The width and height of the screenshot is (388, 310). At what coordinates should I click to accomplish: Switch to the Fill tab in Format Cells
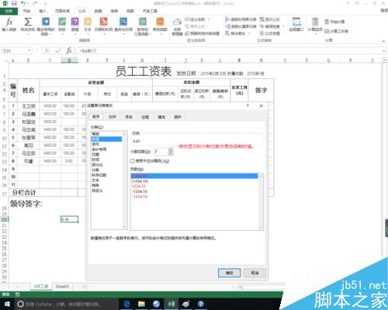161,117
